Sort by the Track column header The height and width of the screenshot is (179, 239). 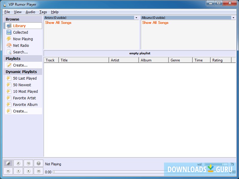pos(51,60)
